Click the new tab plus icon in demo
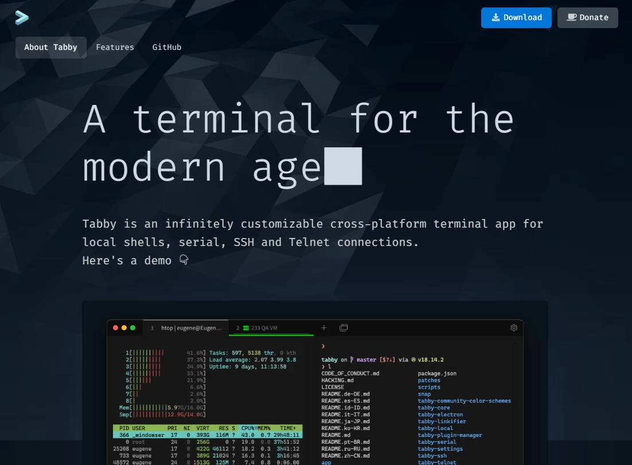The image size is (632, 465). pos(323,328)
